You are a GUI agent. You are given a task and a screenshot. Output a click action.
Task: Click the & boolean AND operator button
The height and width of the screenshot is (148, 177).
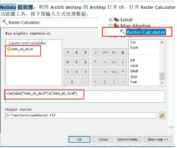123,52
